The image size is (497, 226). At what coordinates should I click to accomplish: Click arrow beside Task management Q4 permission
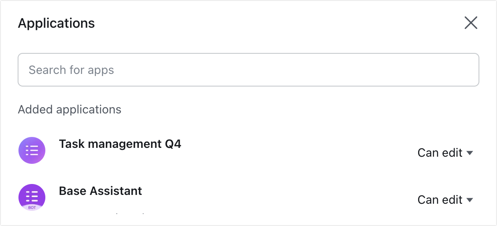pos(470,153)
